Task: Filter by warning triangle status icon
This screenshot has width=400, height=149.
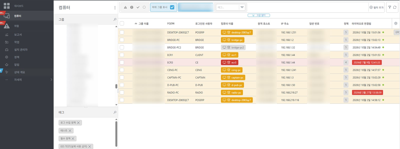Action: (x=125, y=7)
